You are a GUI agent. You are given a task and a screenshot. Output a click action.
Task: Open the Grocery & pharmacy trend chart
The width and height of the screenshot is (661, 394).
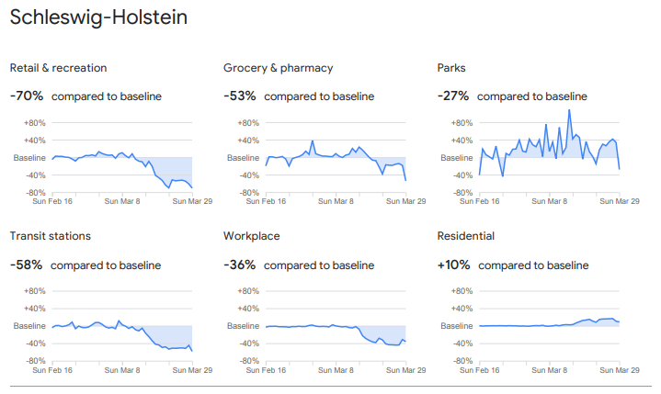[x=336, y=157]
